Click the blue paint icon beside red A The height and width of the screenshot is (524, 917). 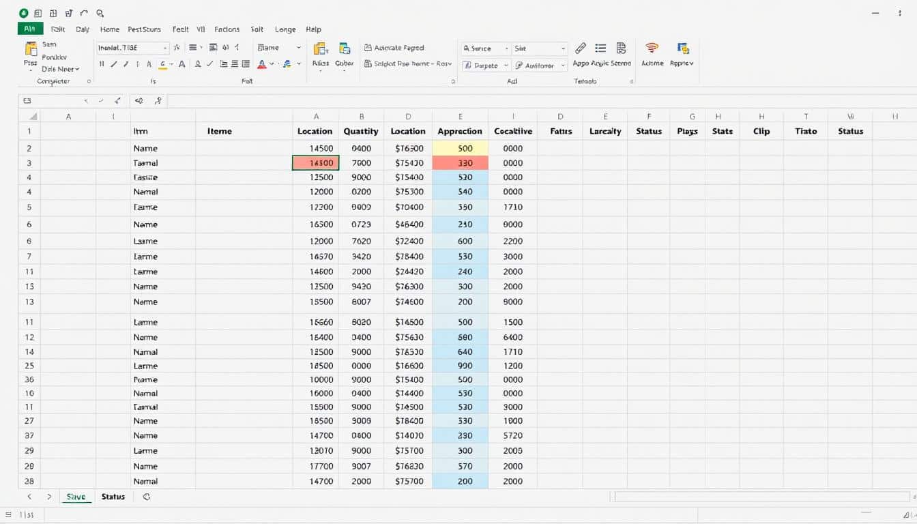287,64
